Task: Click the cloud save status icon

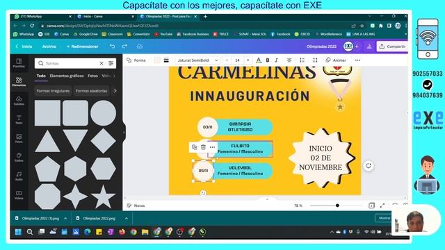Action: click(139, 47)
